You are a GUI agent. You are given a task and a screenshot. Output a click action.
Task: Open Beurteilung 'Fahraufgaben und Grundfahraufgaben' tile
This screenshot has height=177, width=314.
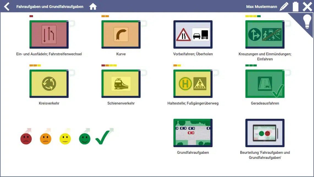pyautogui.click(x=265, y=133)
